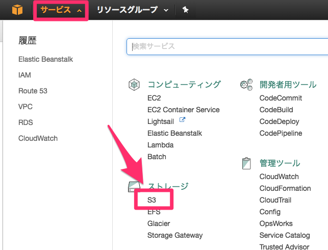
Task: Open Route 53 from history
Action: click(33, 91)
